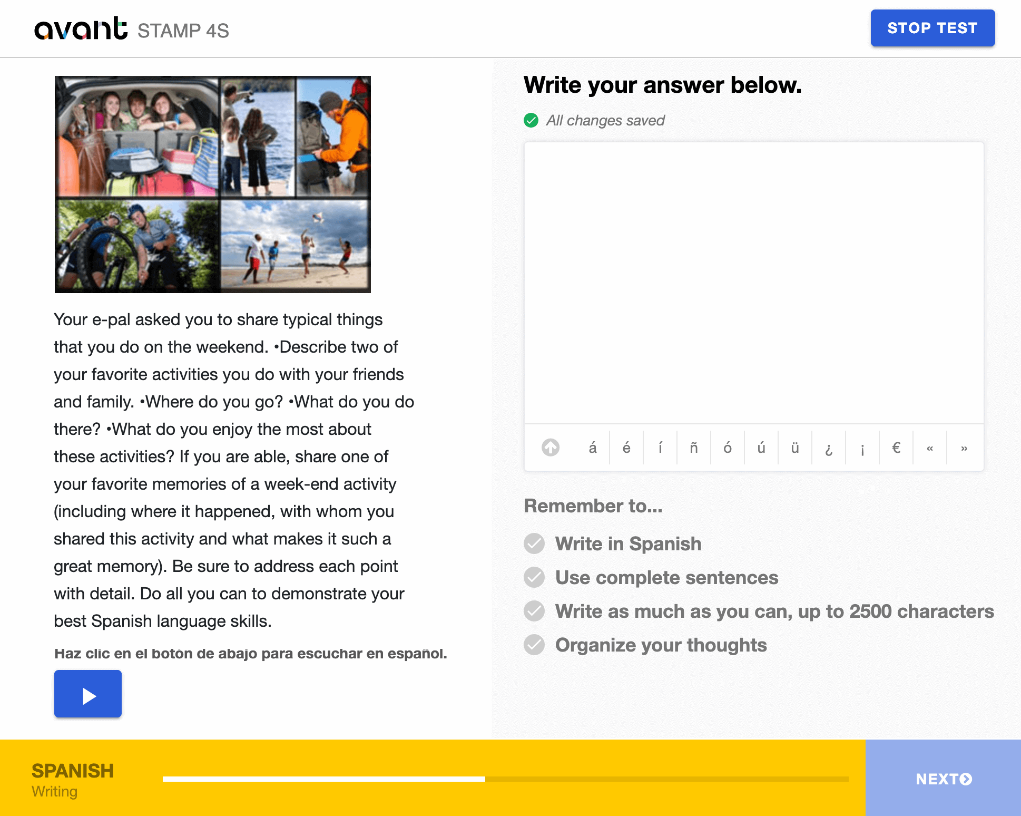Click the weekend activities photo collage

pyautogui.click(x=213, y=184)
